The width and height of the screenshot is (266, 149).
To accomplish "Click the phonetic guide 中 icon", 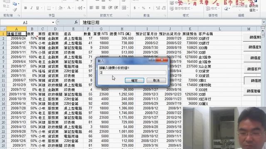I will (80, 8).
